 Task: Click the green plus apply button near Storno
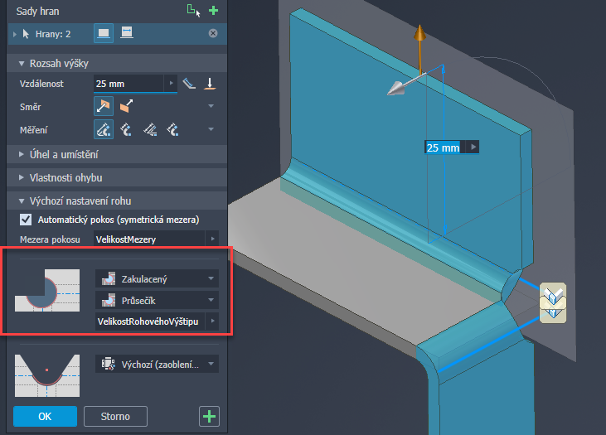coord(210,416)
